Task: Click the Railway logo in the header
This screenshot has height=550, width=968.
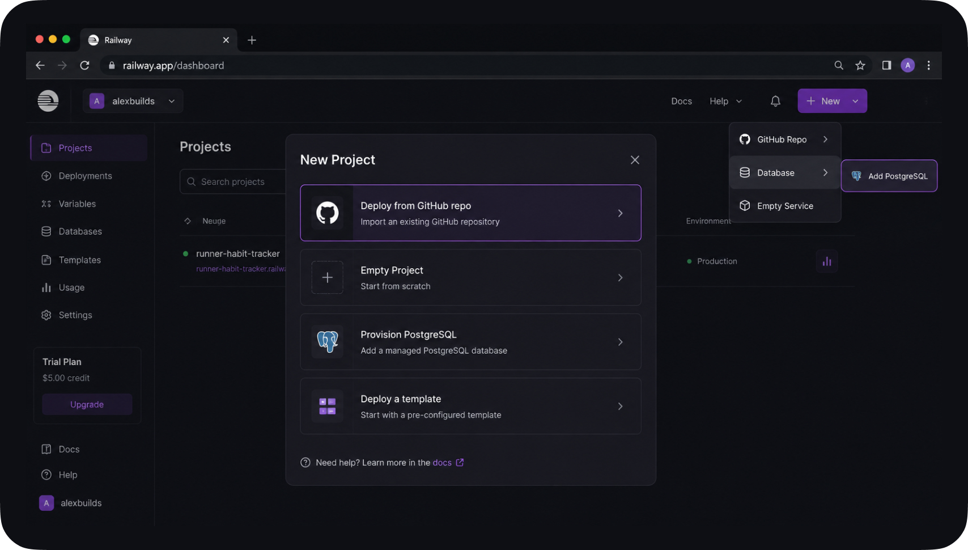Action: pos(48,101)
